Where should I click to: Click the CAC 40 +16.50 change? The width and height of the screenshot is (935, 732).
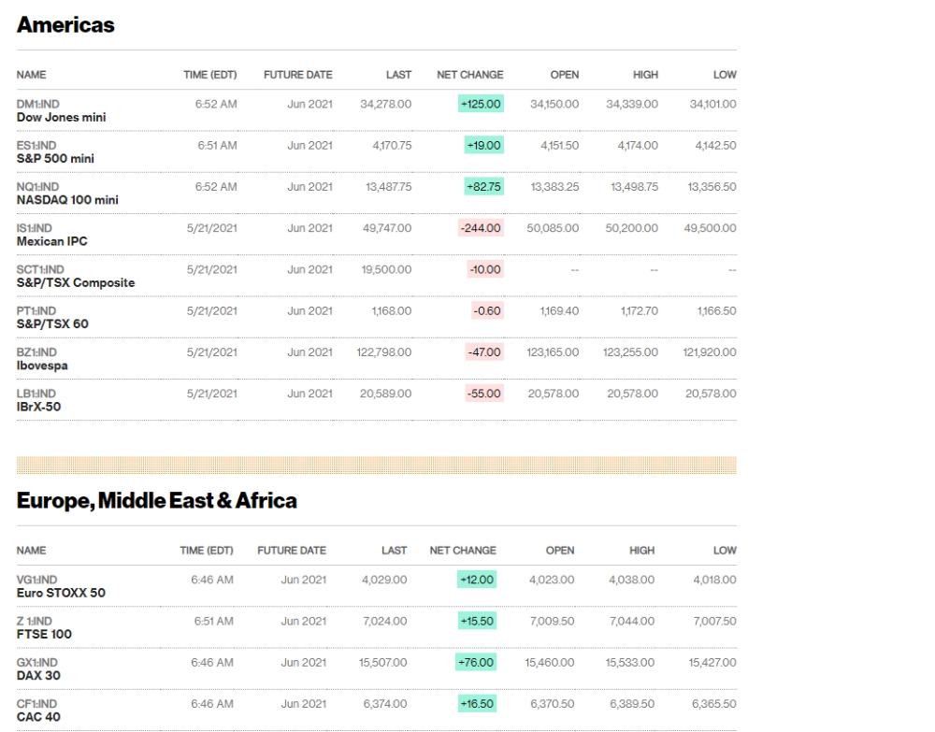pos(477,703)
